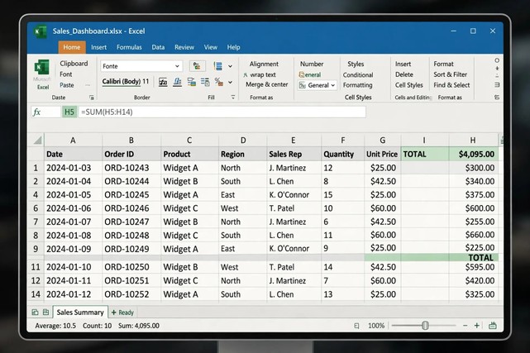
Task: Click the percent format icon in ribbon
Action: pos(218,82)
